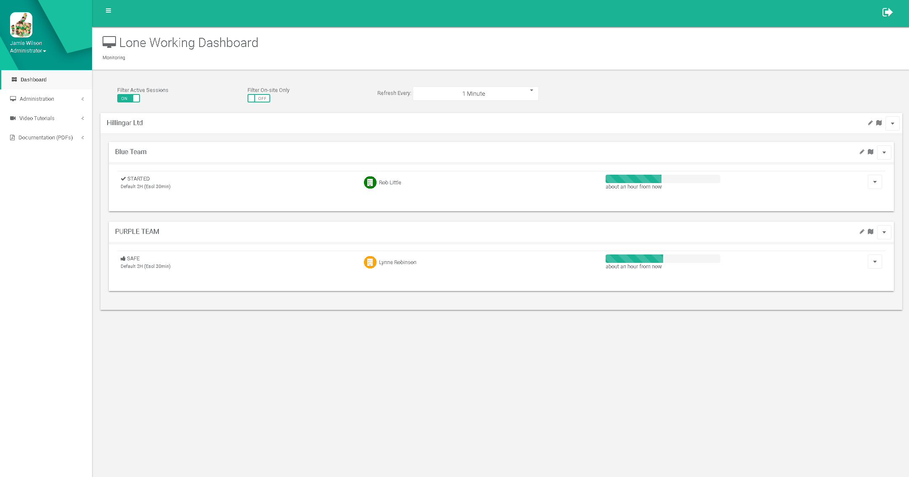Image resolution: width=909 pixels, height=477 pixels.
Task: Click the PURPLE TEAM heading
Action: click(x=137, y=232)
